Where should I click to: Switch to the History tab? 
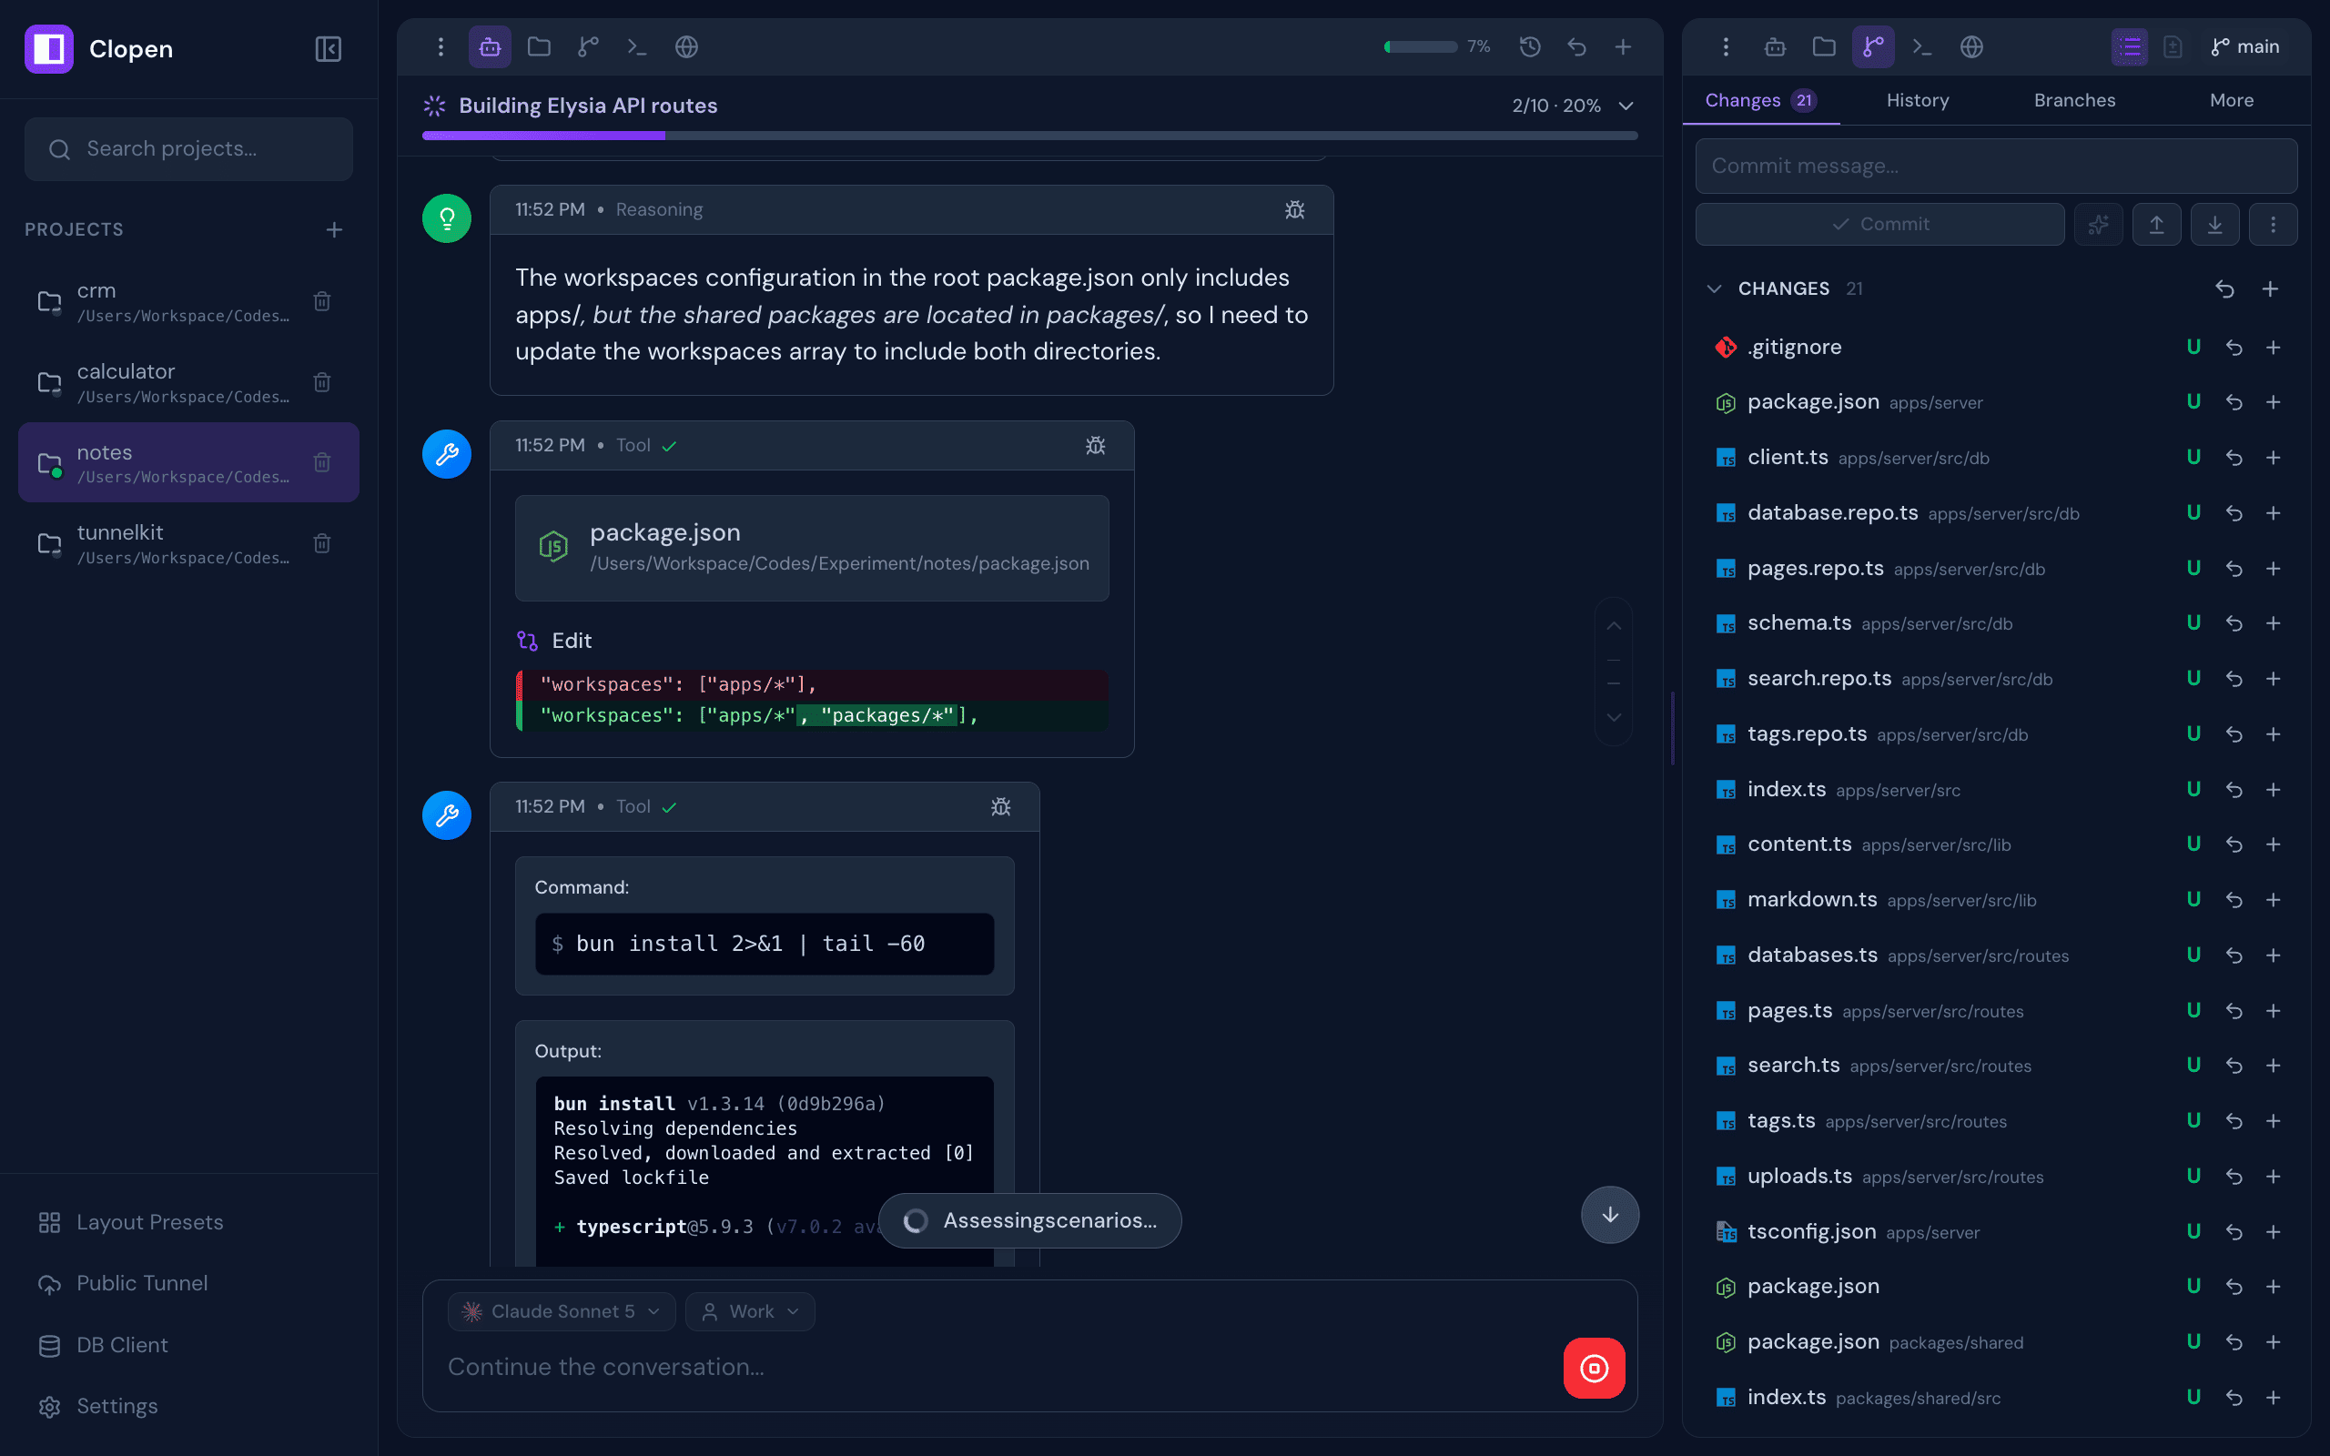[1918, 100]
